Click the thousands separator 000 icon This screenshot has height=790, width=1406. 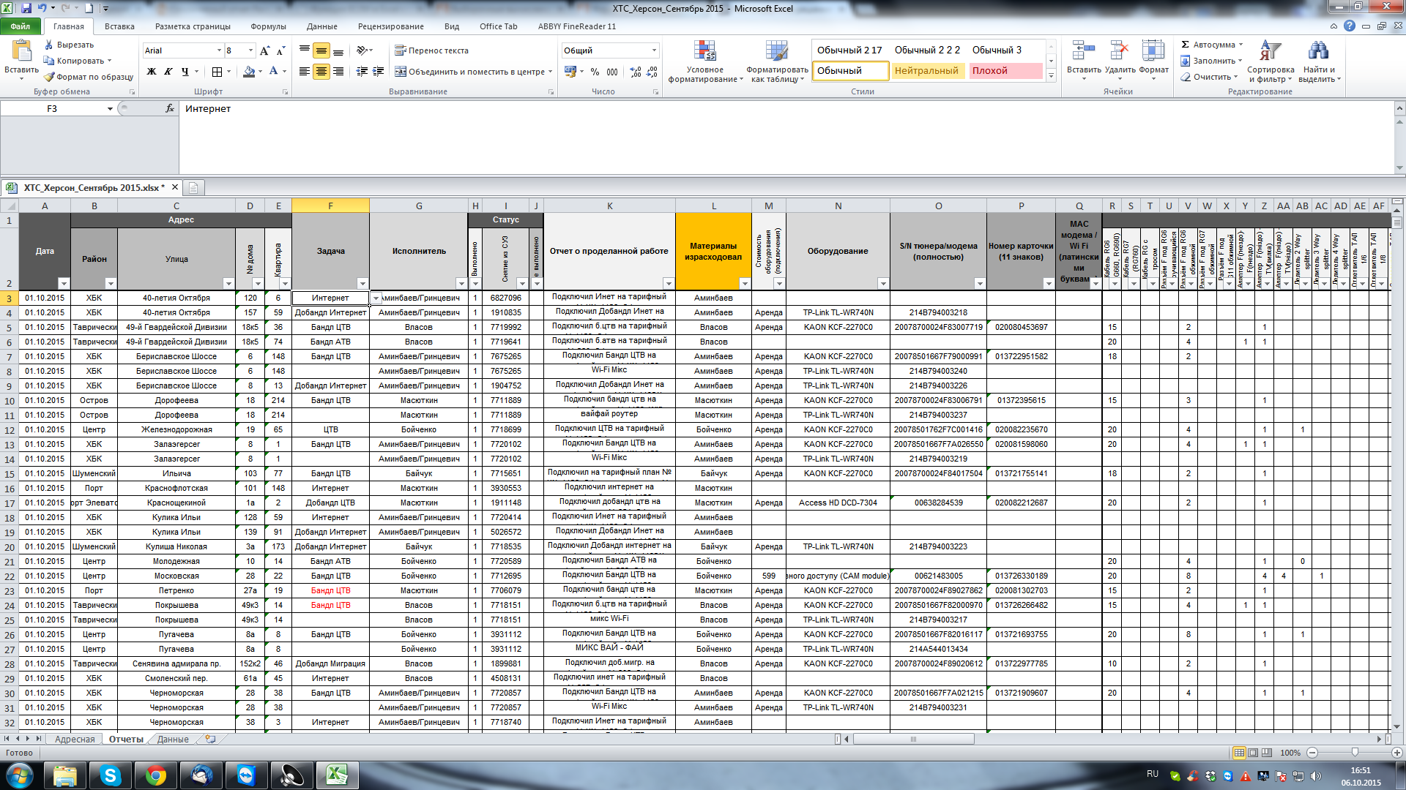(x=612, y=72)
